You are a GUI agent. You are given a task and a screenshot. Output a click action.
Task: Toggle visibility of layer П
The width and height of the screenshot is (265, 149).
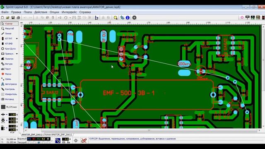[48, 139]
